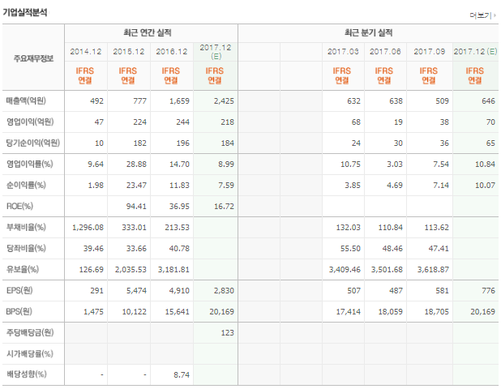Click the 당기순이익(억원) row label

33,143
